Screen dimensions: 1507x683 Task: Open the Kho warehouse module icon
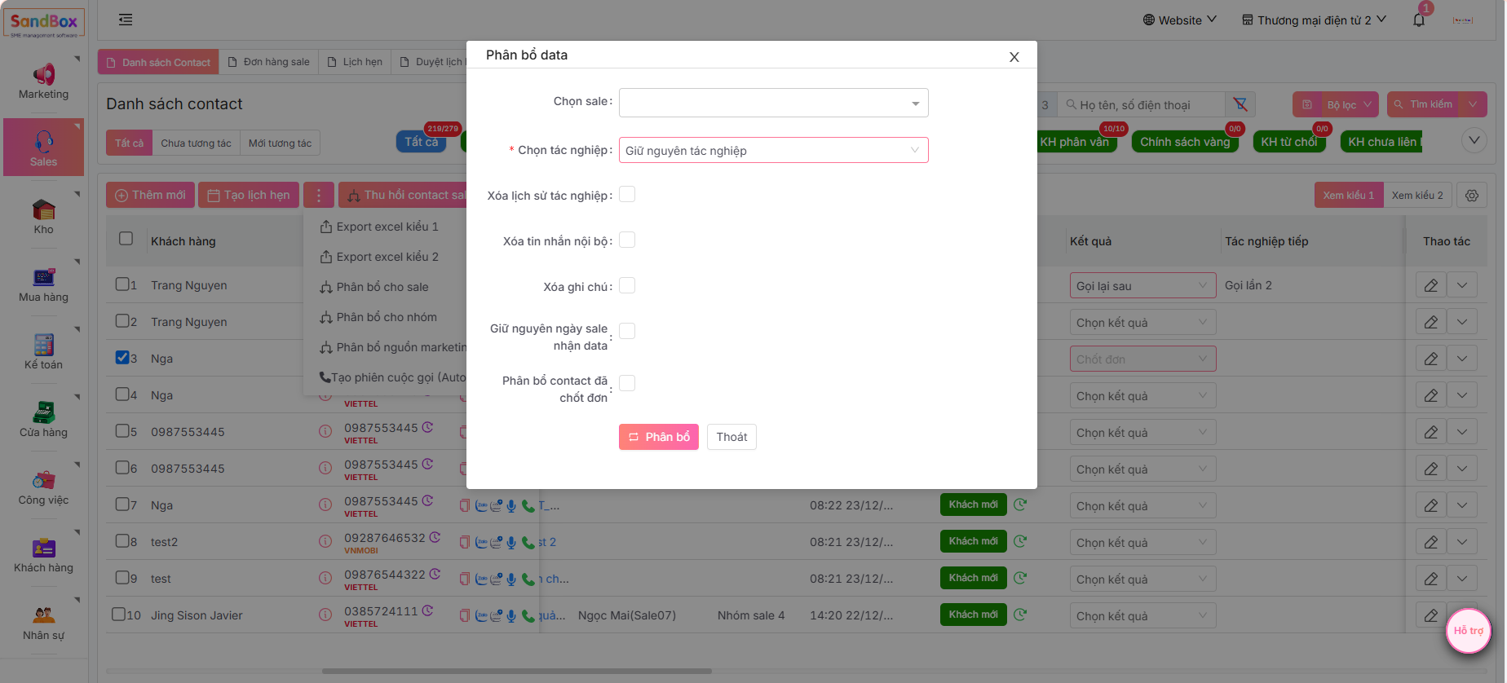coord(44,210)
